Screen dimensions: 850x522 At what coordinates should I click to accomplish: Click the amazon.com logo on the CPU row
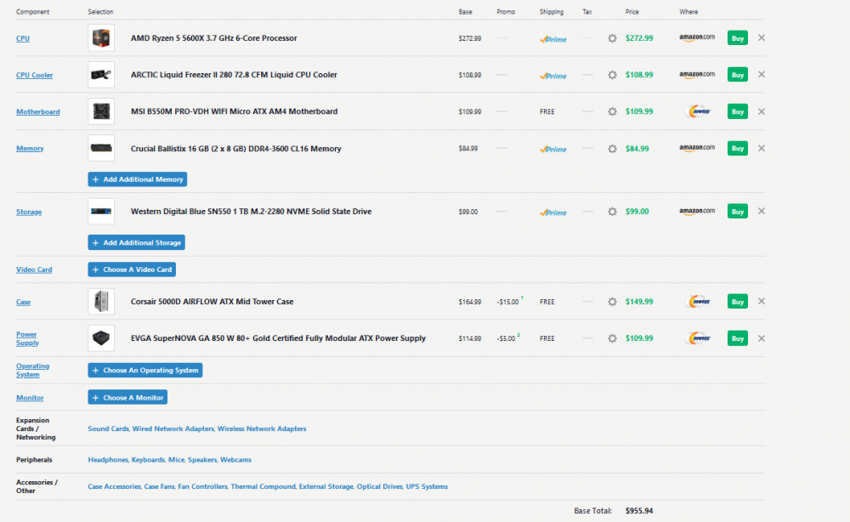pyautogui.click(x=697, y=37)
